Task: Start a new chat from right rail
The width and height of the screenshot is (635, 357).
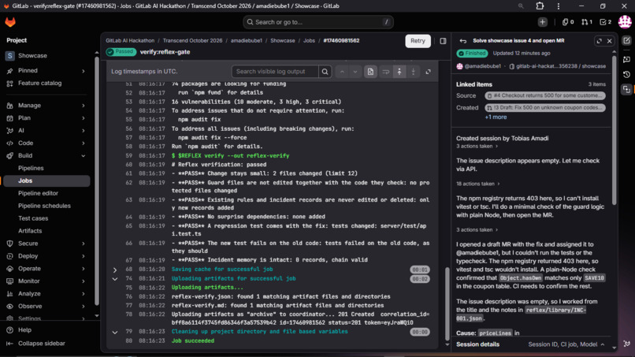Action: point(626,40)
